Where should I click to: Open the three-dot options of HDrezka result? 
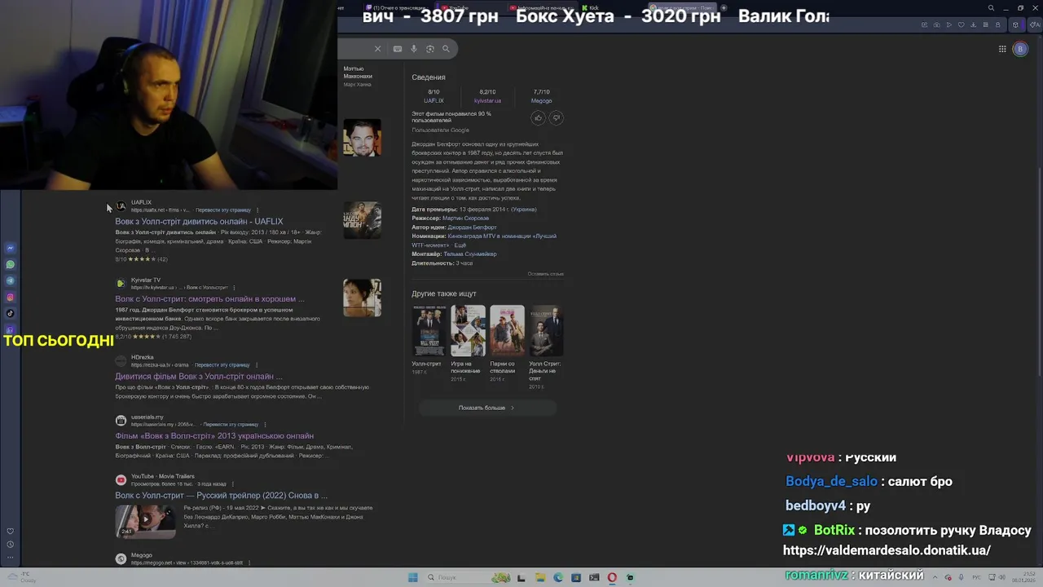257,365
